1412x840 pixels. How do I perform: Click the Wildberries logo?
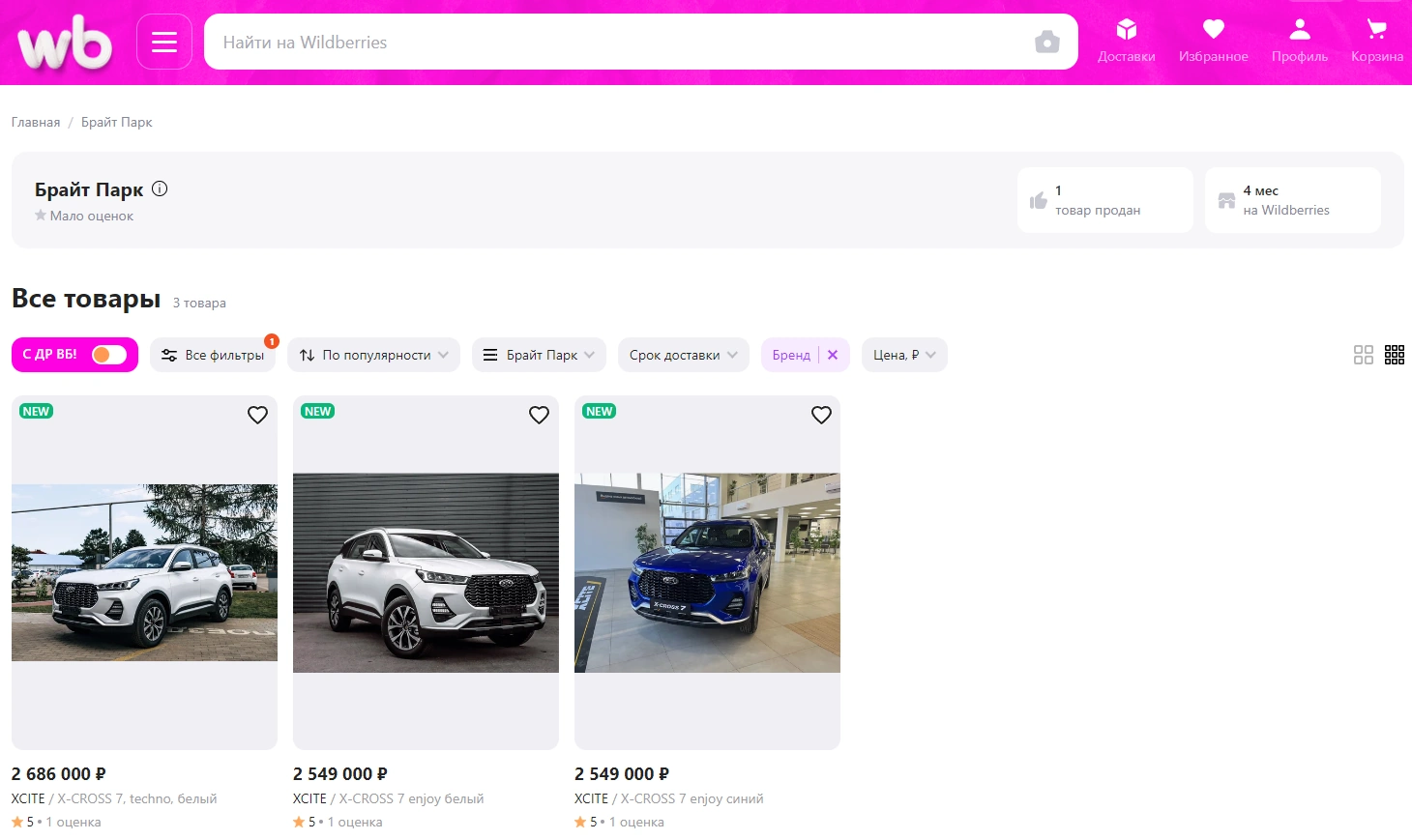point(65,43)
